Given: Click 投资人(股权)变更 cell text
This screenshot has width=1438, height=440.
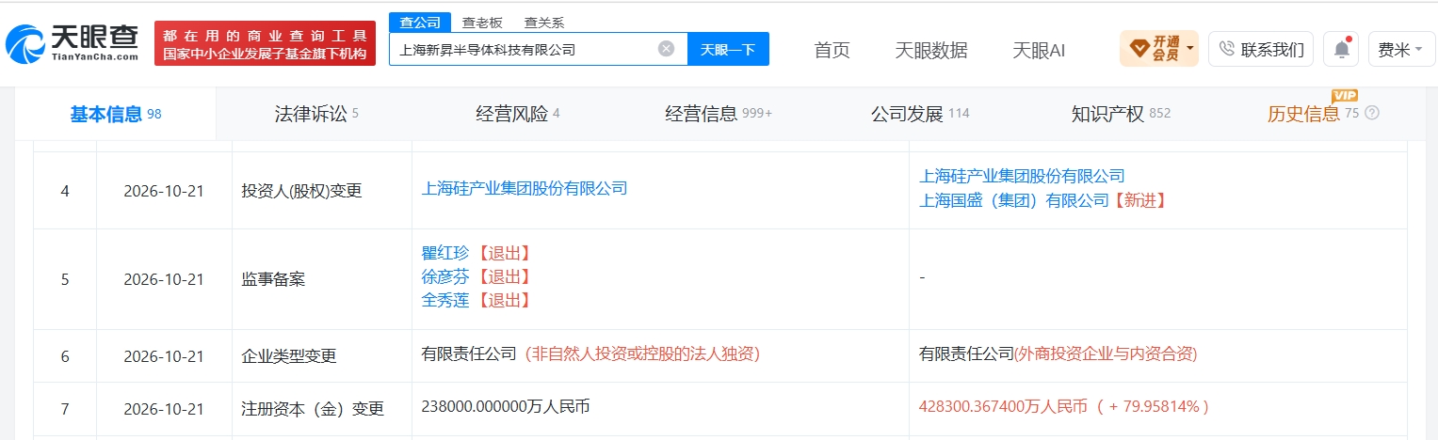Looking at the screenshot, I should [301, 191].
